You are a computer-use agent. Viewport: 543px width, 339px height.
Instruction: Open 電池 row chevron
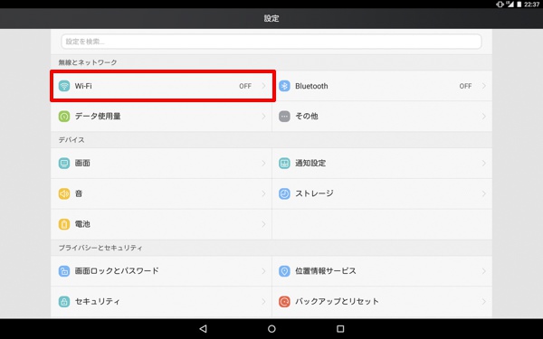point(263,224)
